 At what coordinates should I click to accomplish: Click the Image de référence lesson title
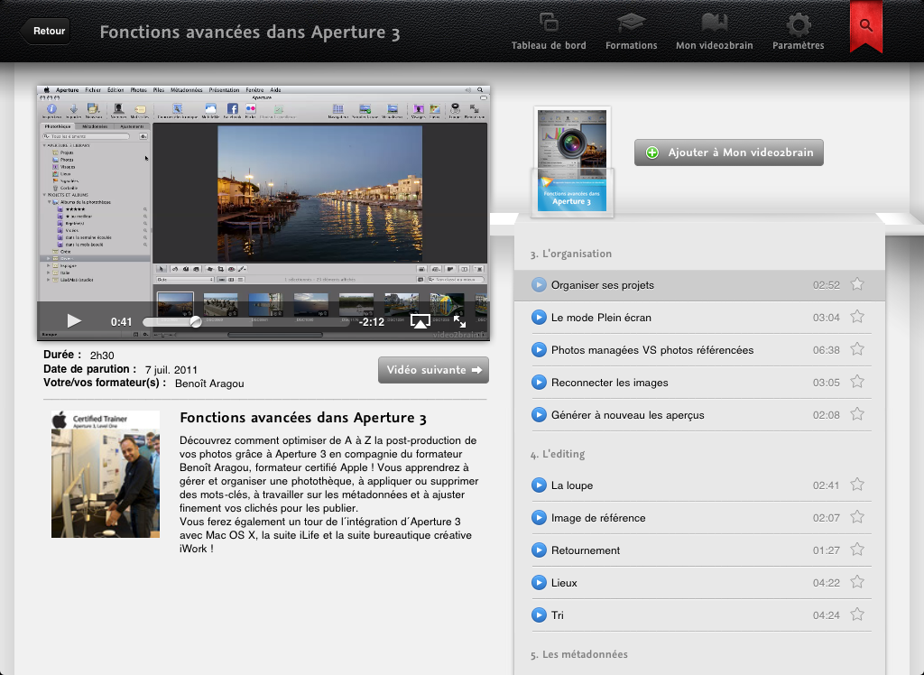pyautogui.click(x=598, y=518)
